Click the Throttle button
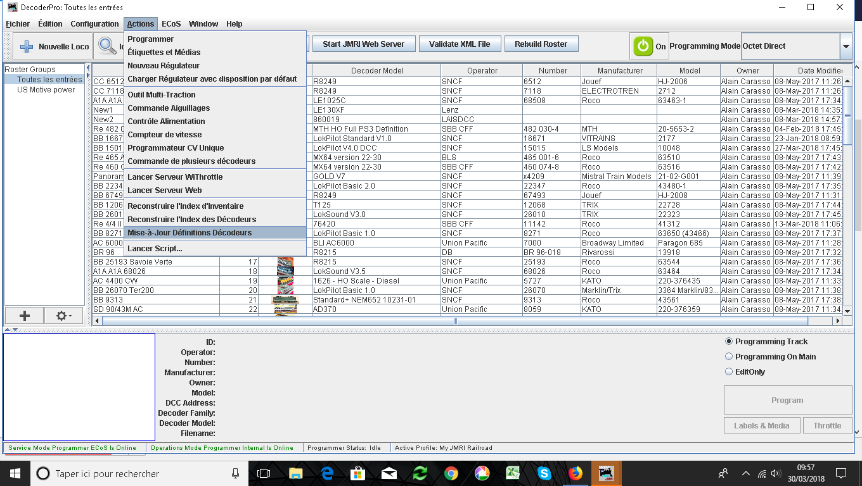This screenshot has width=862, height=486. [x=827, y=426]
